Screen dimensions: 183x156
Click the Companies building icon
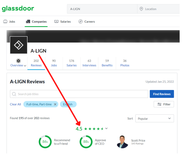tap(28, 21)
